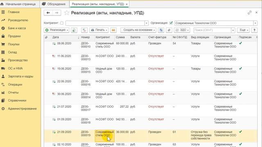
Task: Select the Реализация (акты, накладные, УПД) tab
Action: click(98, 4)
